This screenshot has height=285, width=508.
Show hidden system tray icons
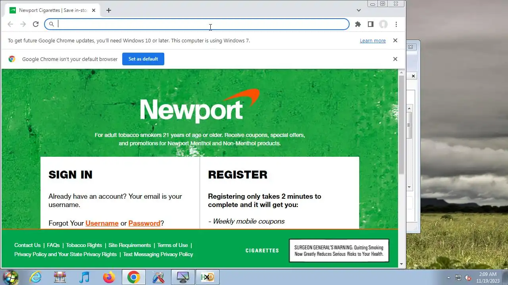(x=448, y=277)
